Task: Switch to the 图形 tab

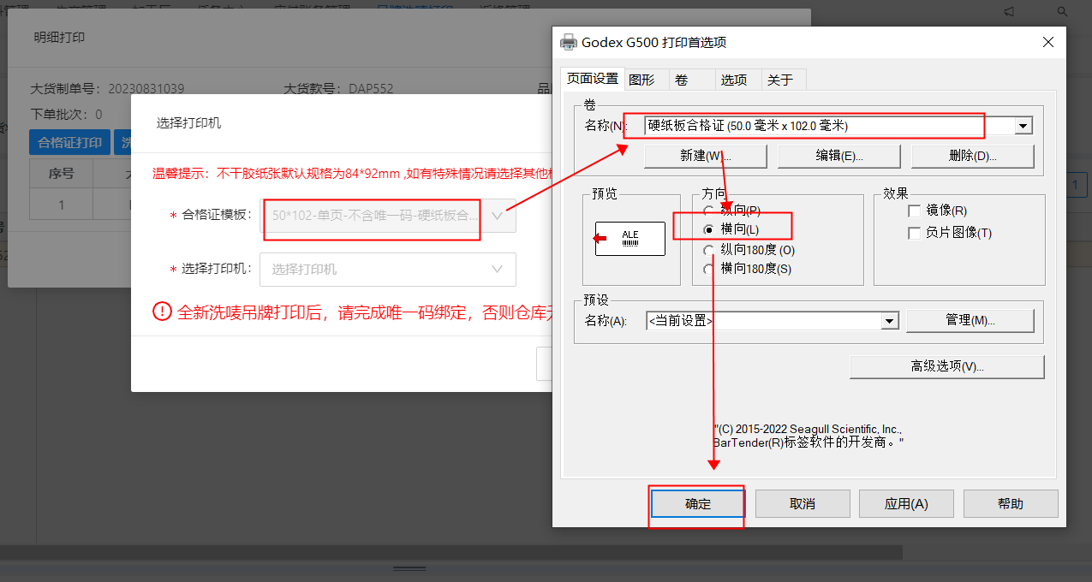Action: 641,80
